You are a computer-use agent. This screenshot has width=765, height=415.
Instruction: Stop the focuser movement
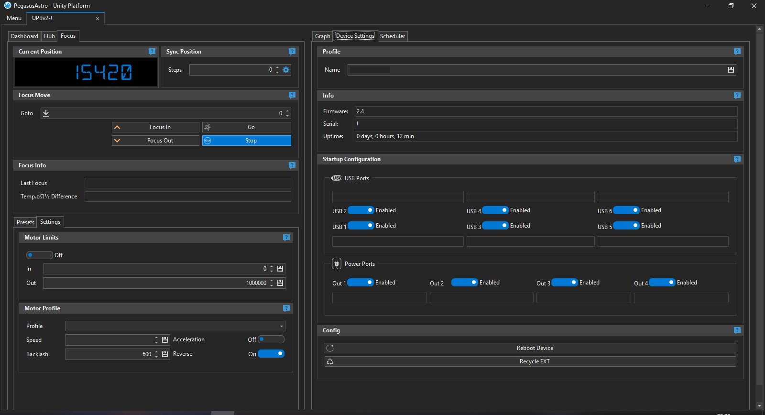(246, 141)
